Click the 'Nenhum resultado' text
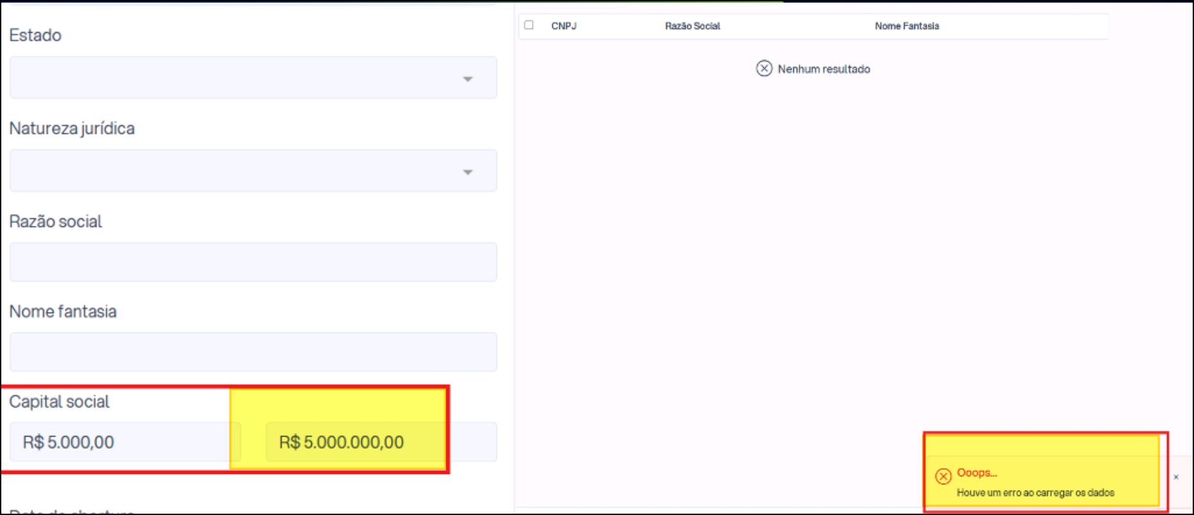 [824, 69]
